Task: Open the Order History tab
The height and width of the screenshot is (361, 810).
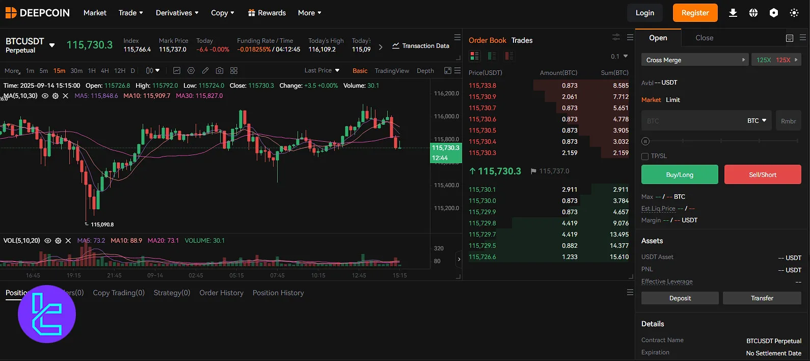Action: [x=222, y=293]
